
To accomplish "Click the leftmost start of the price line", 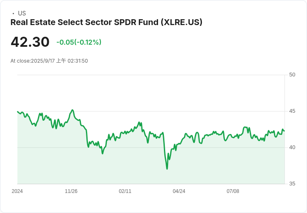I will (18, 112).
